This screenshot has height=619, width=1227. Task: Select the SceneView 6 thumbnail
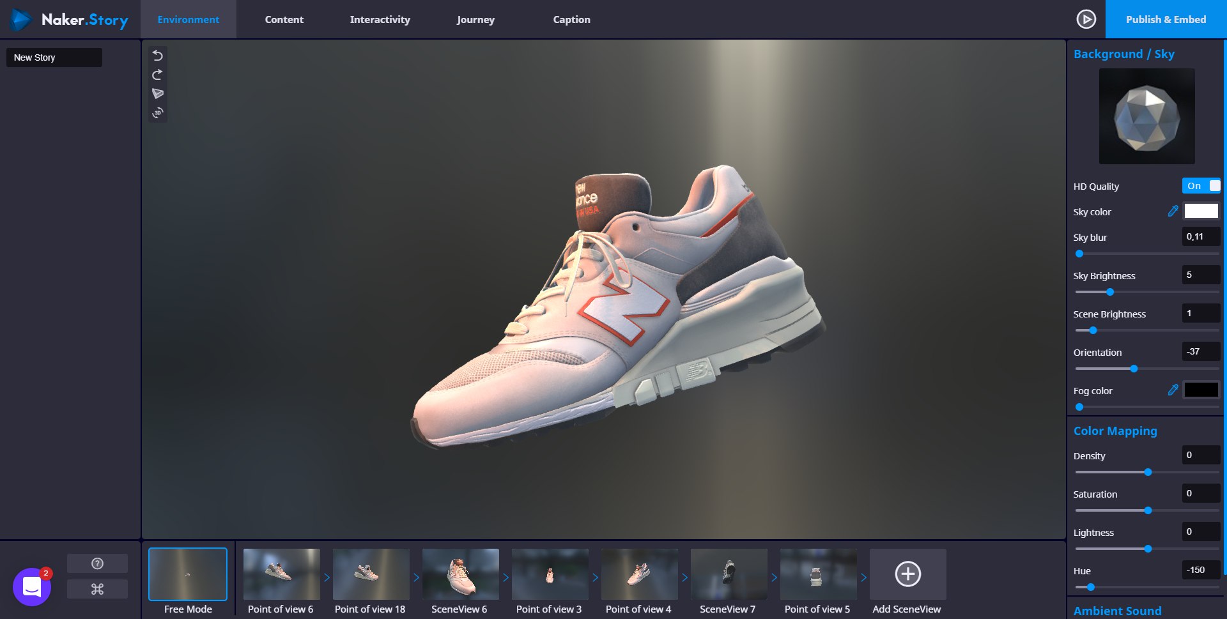click(x=460, y=574)
